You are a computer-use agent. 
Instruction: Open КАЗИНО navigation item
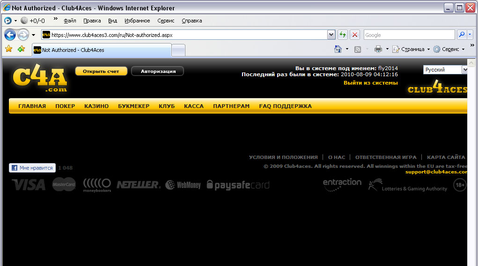tap(96, 106)
